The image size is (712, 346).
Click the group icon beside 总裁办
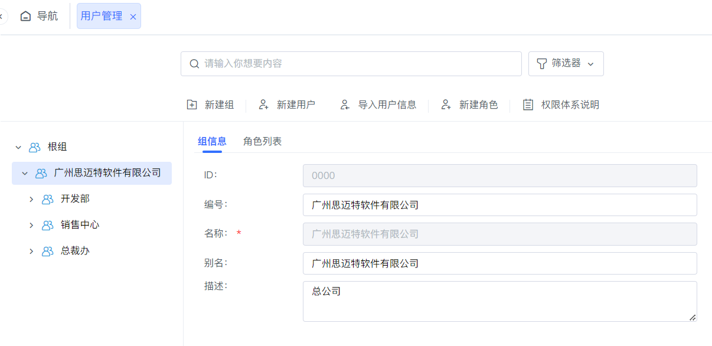(x=48, y=252)
